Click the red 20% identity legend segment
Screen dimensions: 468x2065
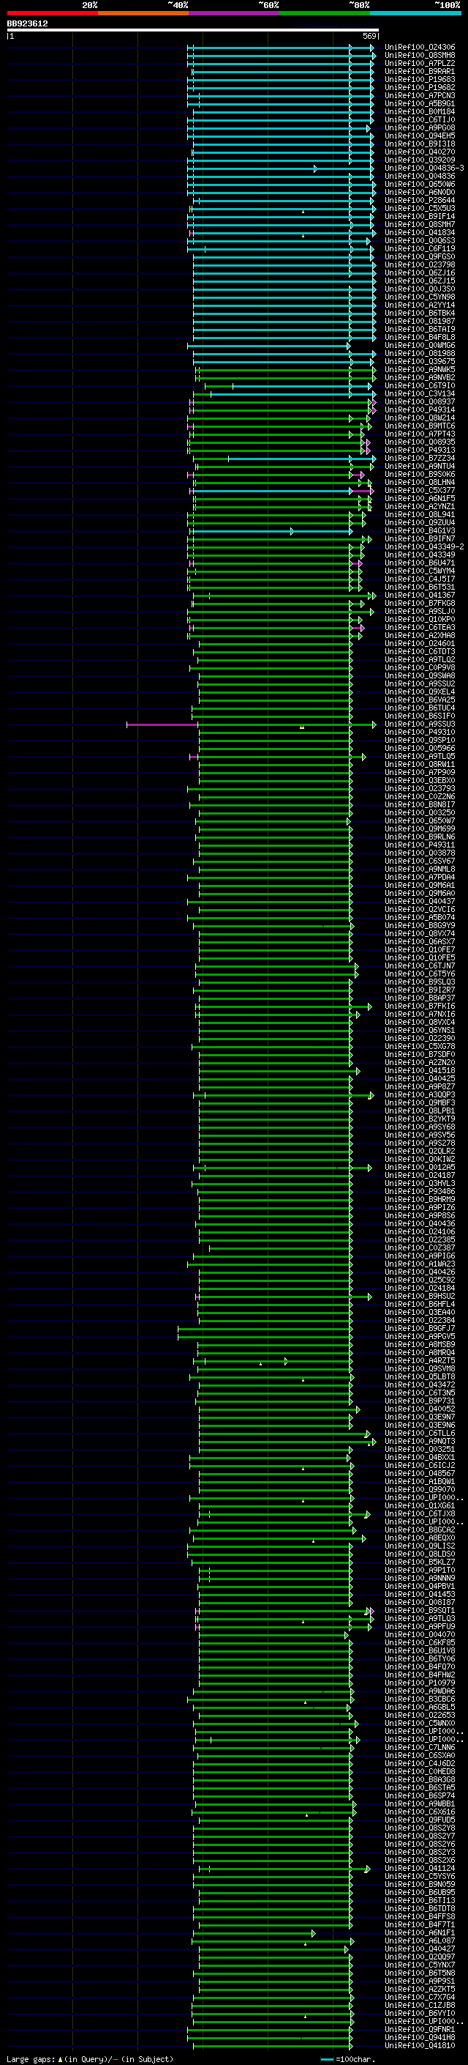coord(52,13)
